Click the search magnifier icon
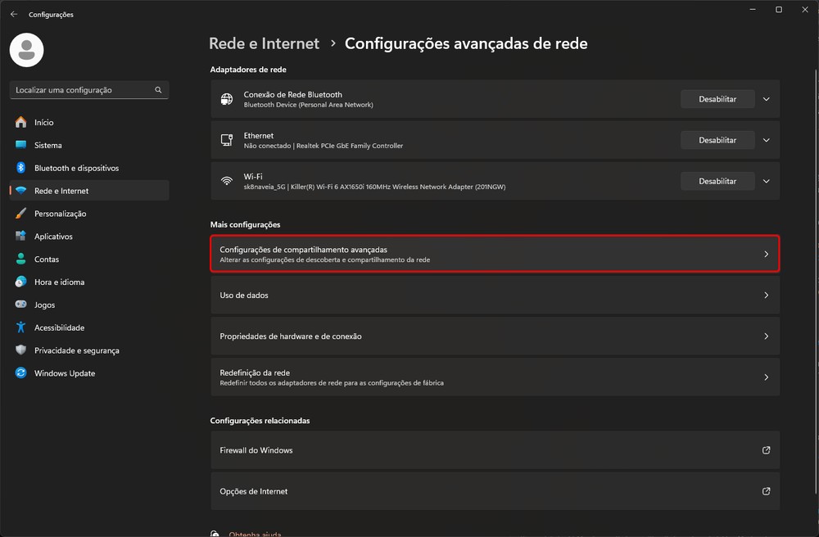Viewport: 819px width, 537px height. (158, 90)
